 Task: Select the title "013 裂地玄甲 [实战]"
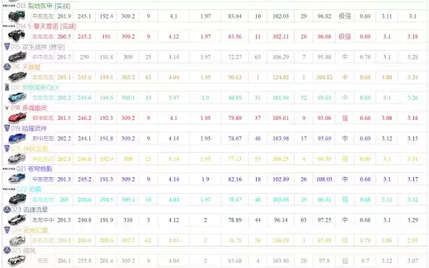pos(43,6)
